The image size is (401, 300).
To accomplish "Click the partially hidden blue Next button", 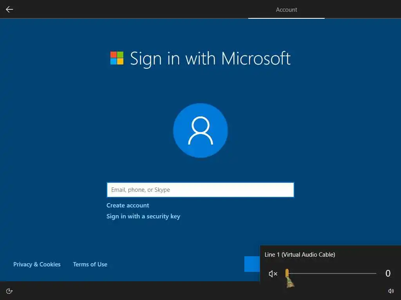I will 252,264.
